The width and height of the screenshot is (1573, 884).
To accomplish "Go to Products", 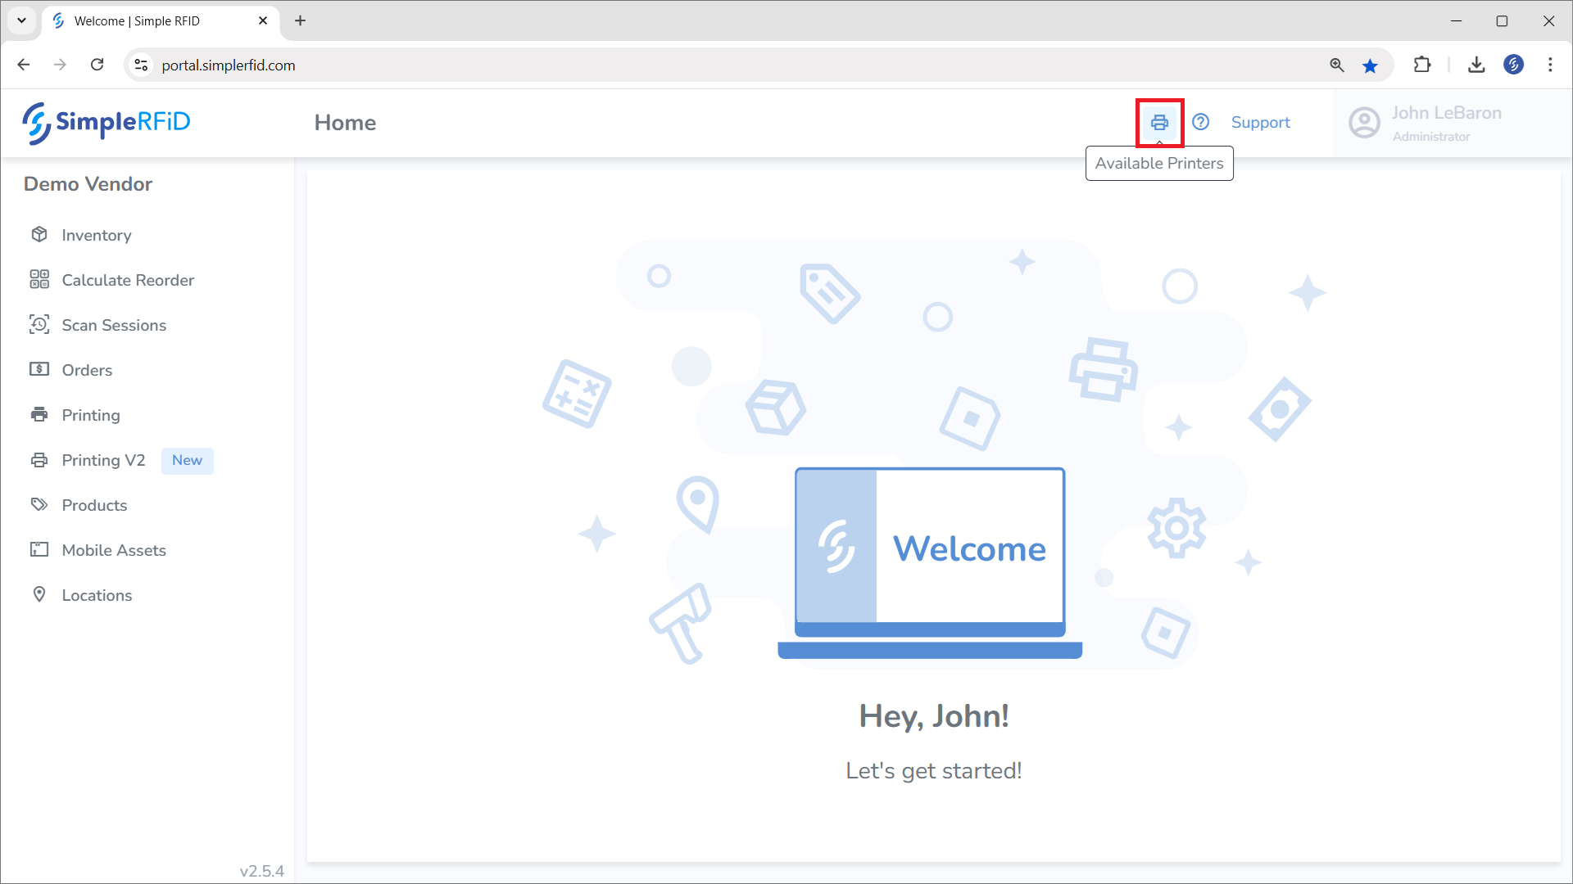I will pos(94,505).
